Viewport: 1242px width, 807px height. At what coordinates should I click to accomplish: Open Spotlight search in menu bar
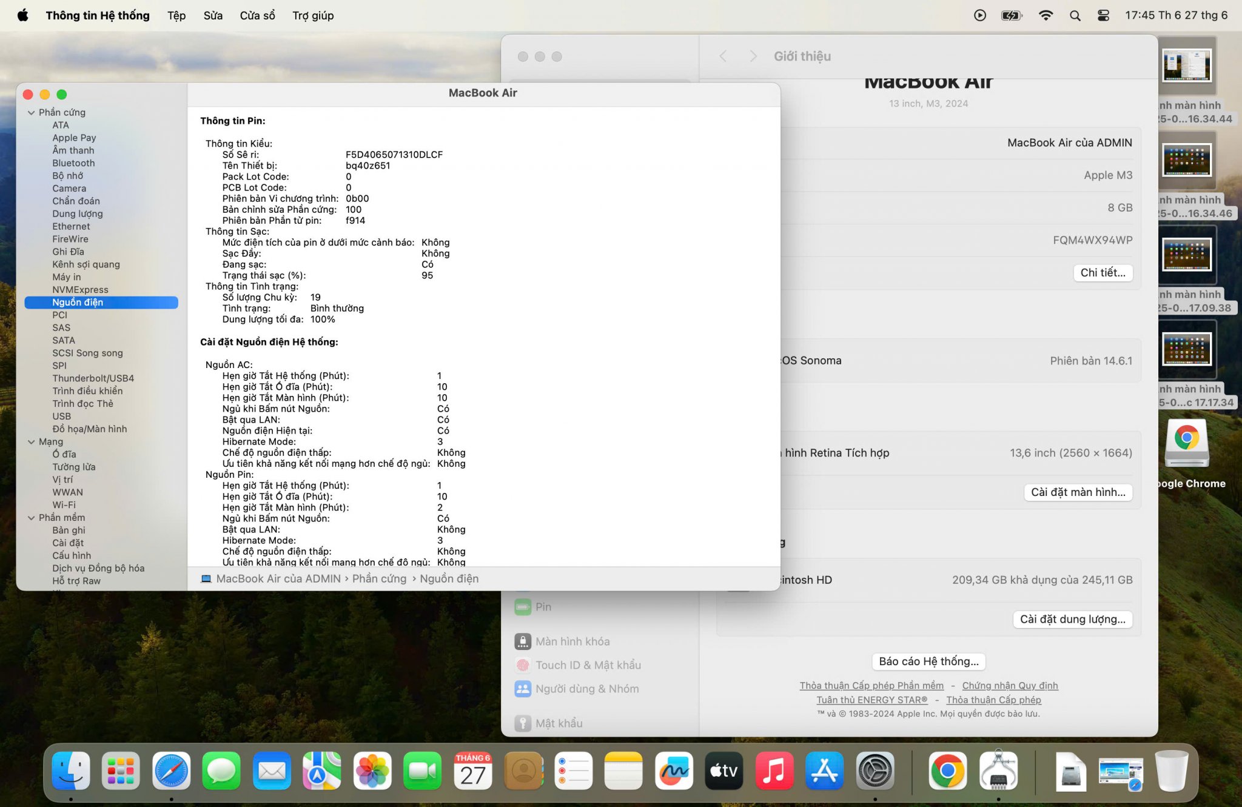pos(1075,16)
